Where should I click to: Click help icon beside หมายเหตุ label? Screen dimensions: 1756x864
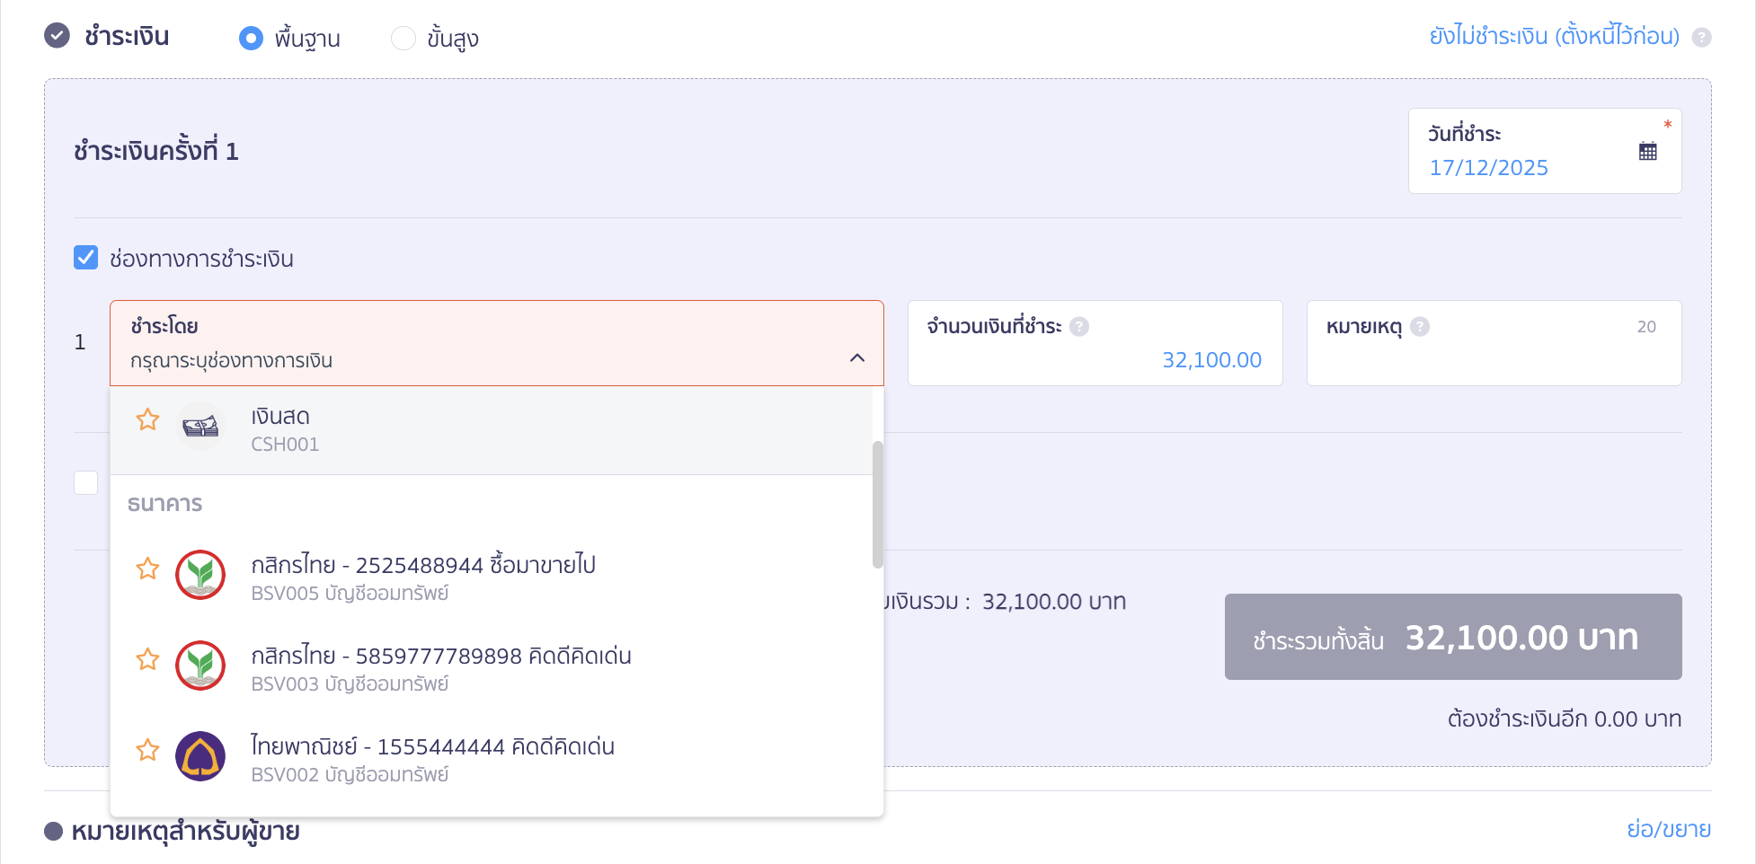coord(1420,327)
